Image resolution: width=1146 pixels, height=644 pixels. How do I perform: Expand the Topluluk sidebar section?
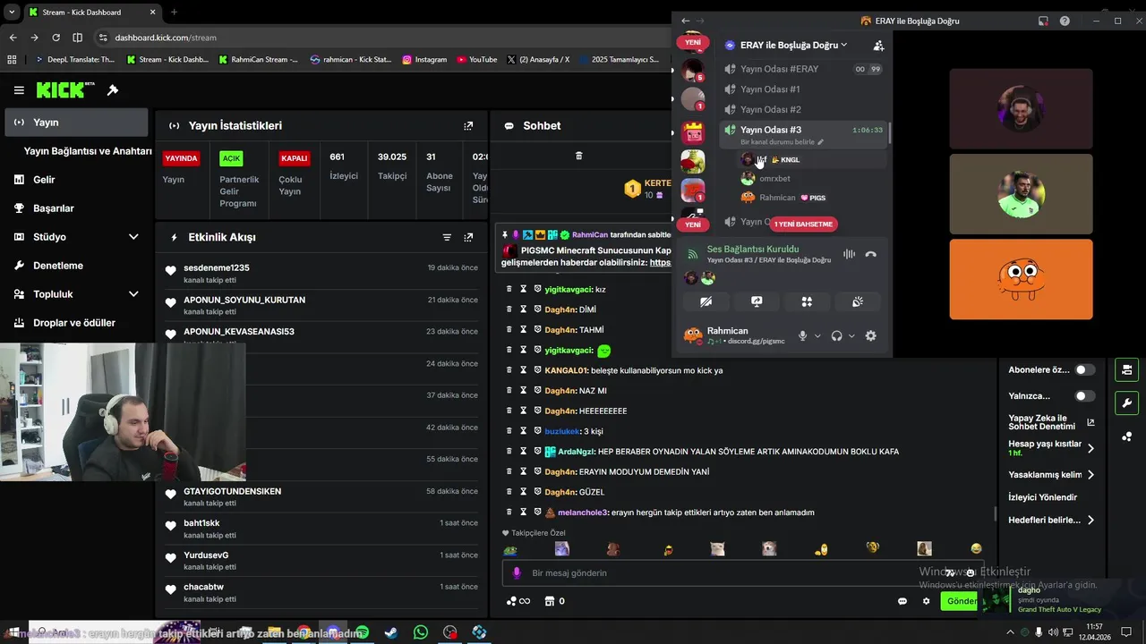(133, 294)
